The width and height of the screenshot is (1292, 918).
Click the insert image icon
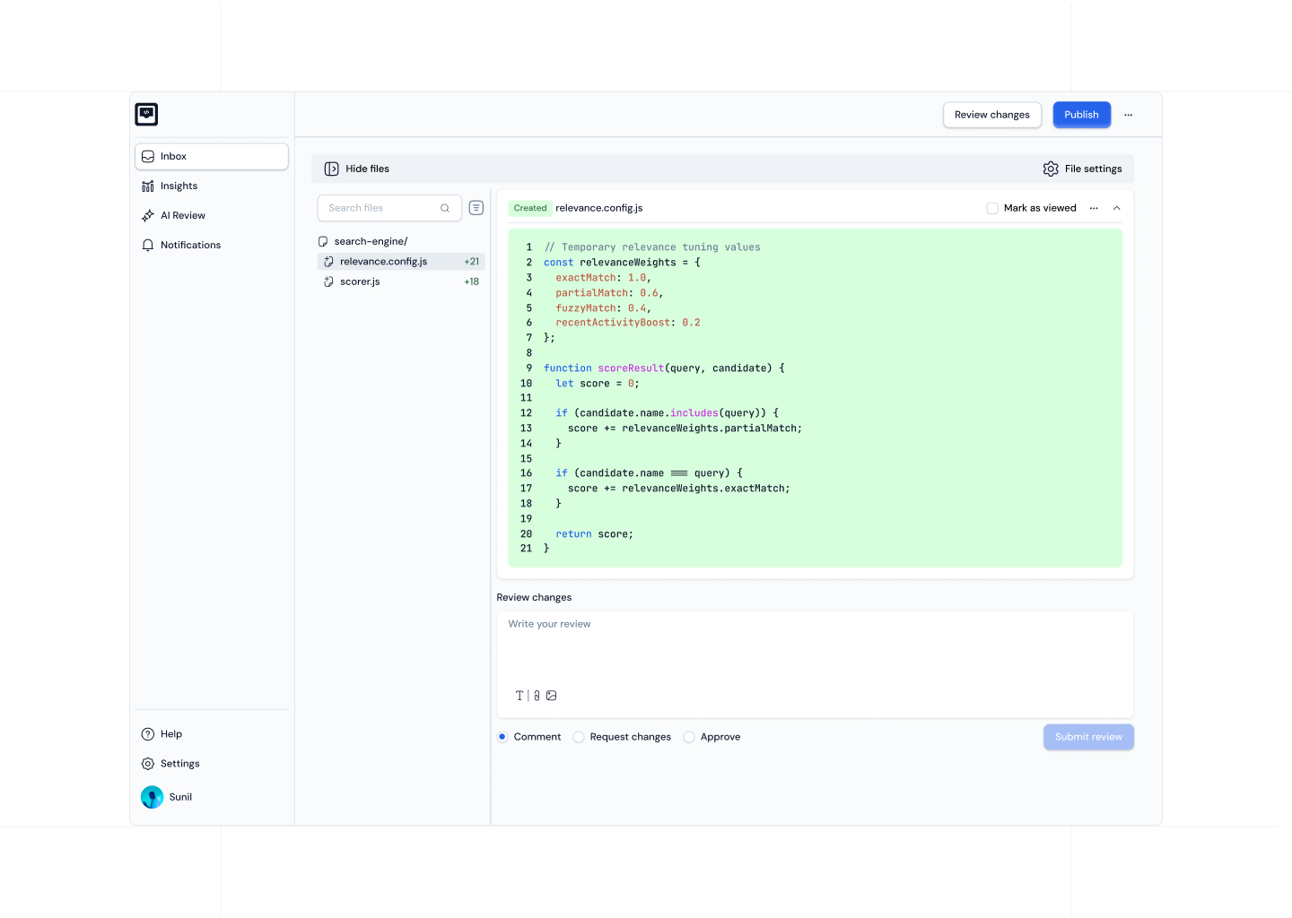coord(552,696)
